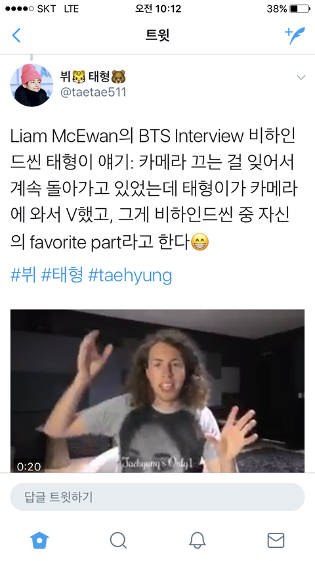The width and height of the screenshot is (315, 561).
Task: Go back using the blue back arrow
Action: click(x=16, y=35)
